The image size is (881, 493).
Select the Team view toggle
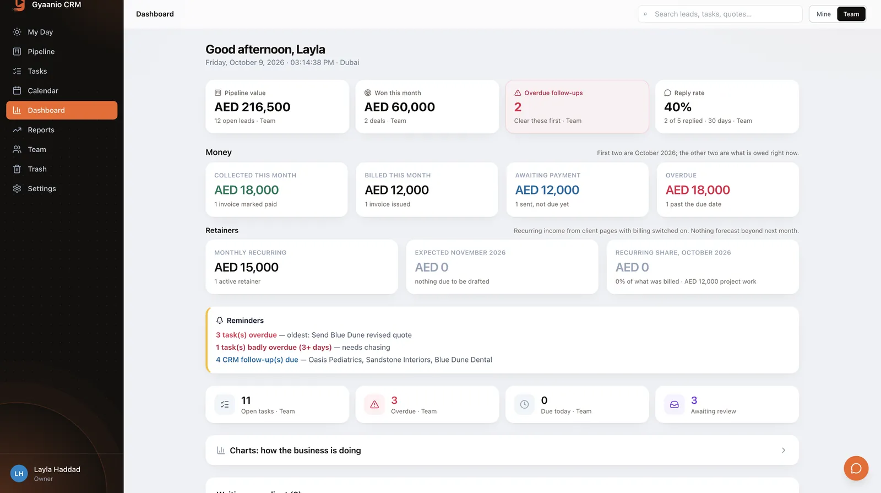(x=851, y=14)
